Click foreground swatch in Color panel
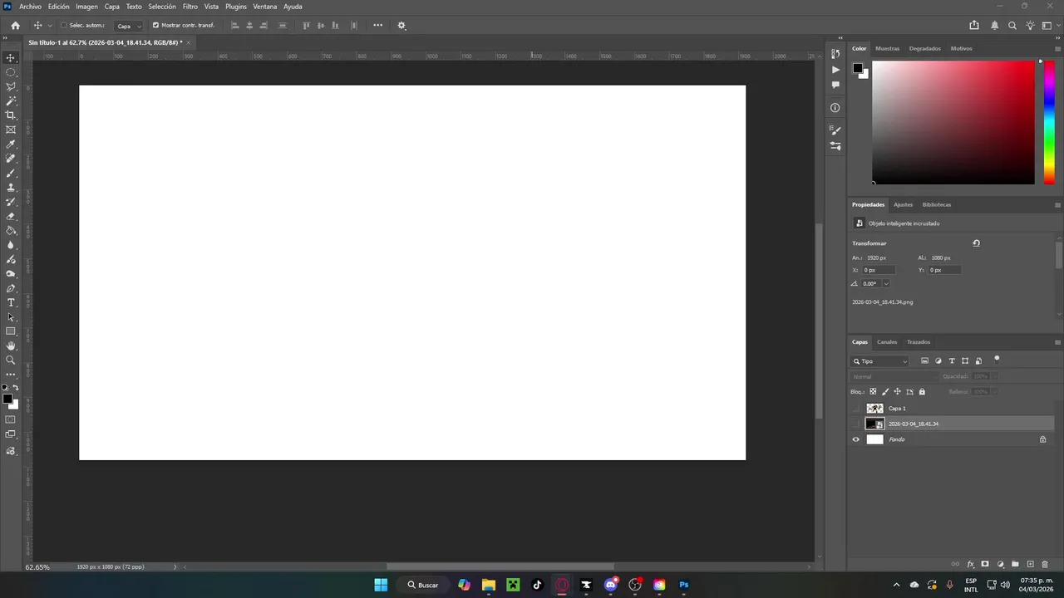 857,68
